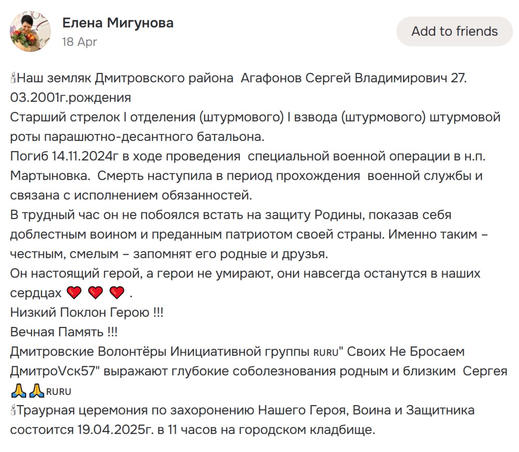
Task: Click the post date 18 Apr
Action: [x=79, y=42]
